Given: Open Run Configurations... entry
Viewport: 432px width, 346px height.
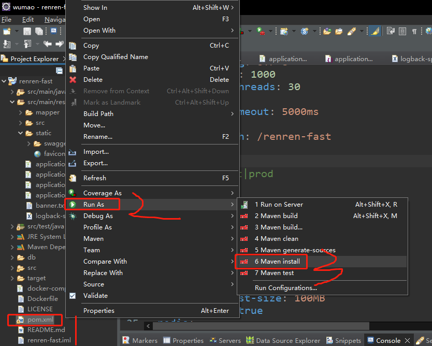Looking at the screenshot, I should coord(322,288).
